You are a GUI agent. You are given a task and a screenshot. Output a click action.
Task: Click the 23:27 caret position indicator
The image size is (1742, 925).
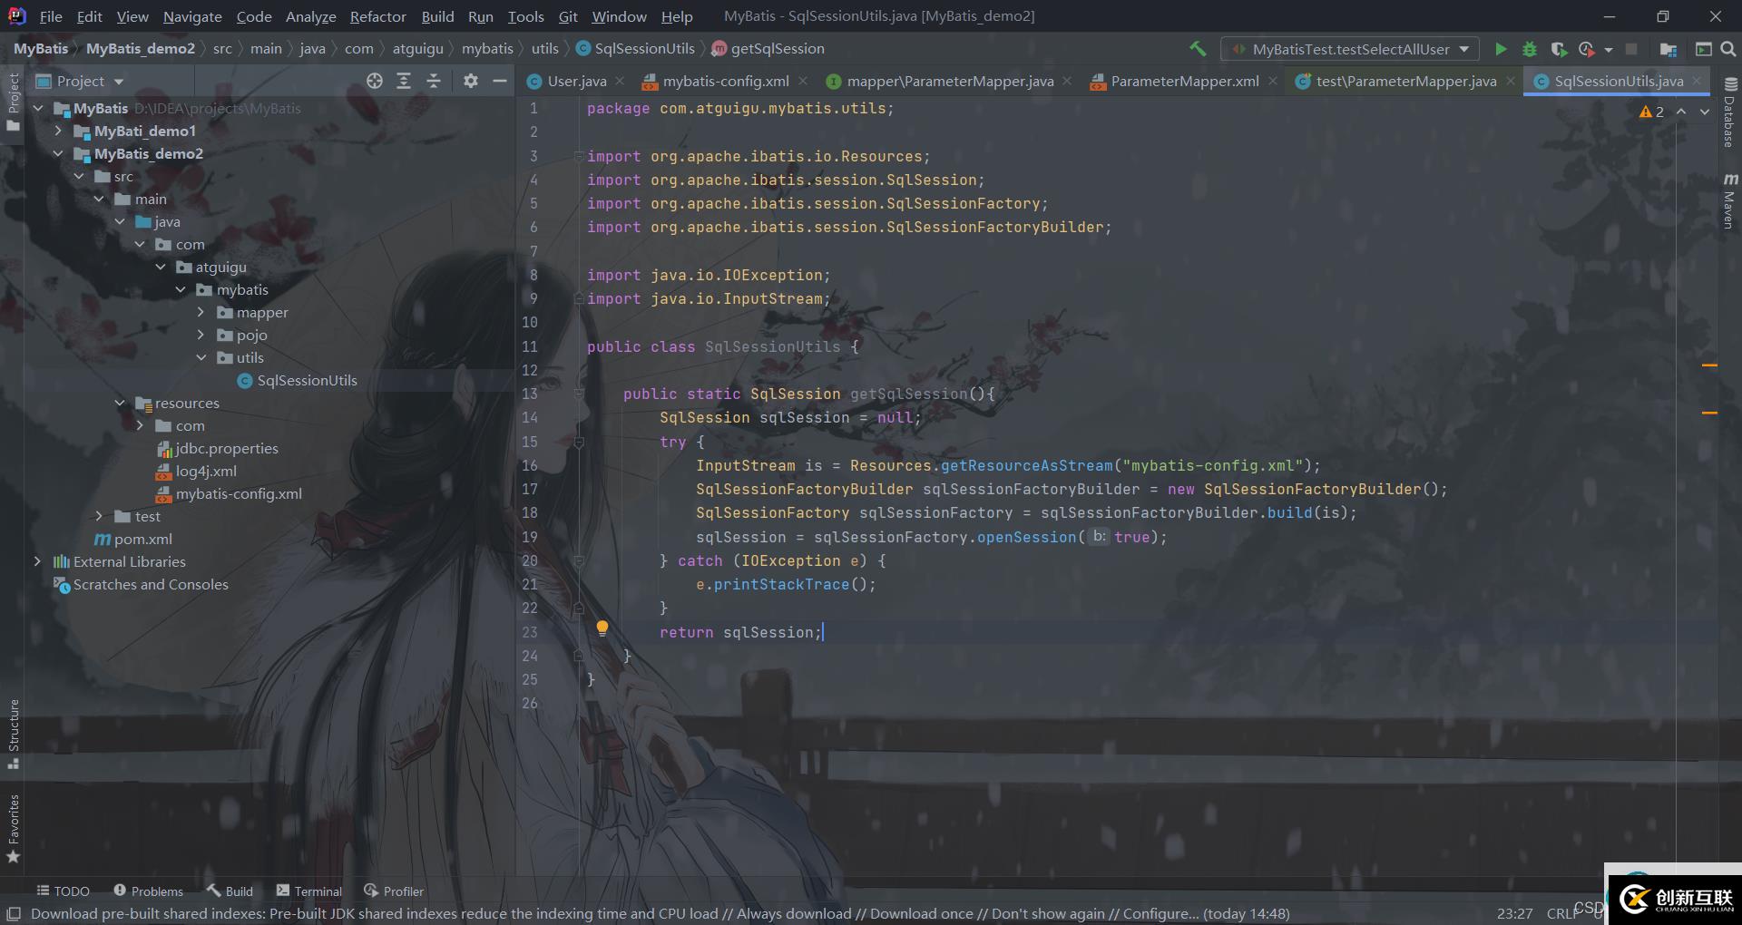(x=1514, y=913)
